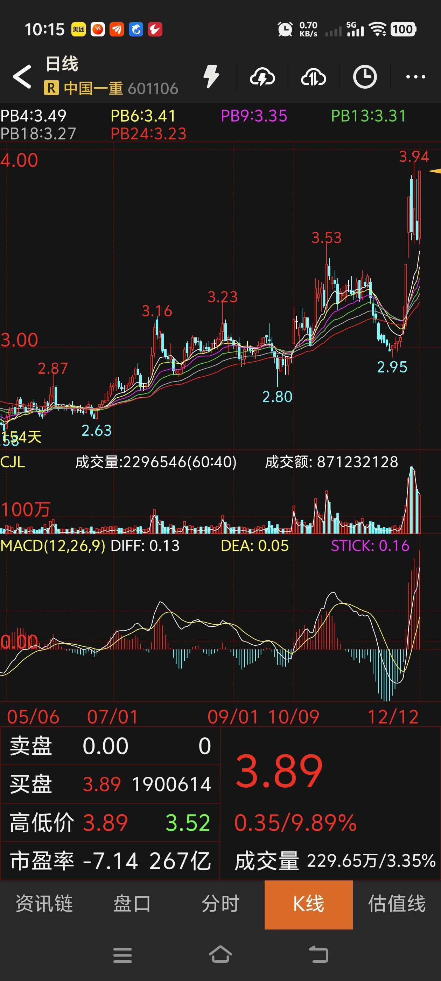Tap the 2.80 low price label
441x981 pixels.
[x=277, y=397]
